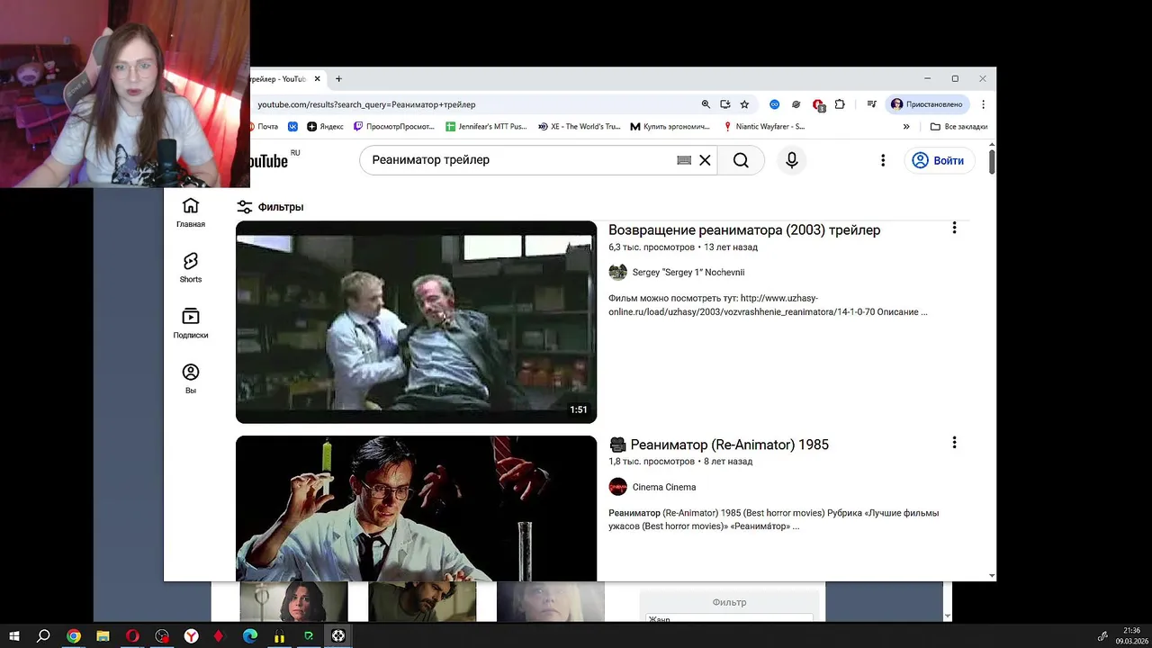1152x648 pixels.
Task: Open the channel link Sergey "Sergey 1" Nochevnii
Action: pyautogui.click(x=688, y=273)
